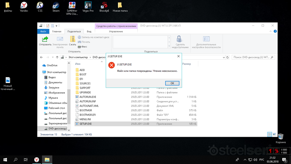The image size is (291, 164).
Task: Open the Управление tab
Action: click(116, 32)
